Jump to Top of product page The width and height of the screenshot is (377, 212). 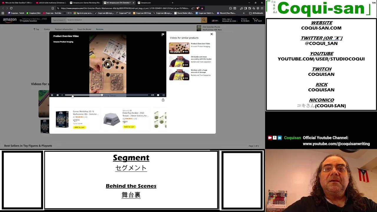point(36,29)
